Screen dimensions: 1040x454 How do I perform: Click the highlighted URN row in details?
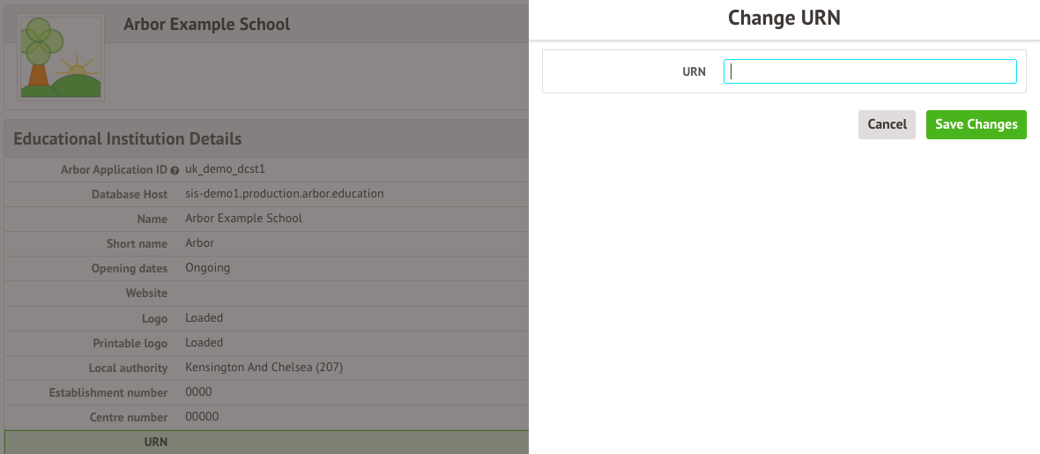264,442
